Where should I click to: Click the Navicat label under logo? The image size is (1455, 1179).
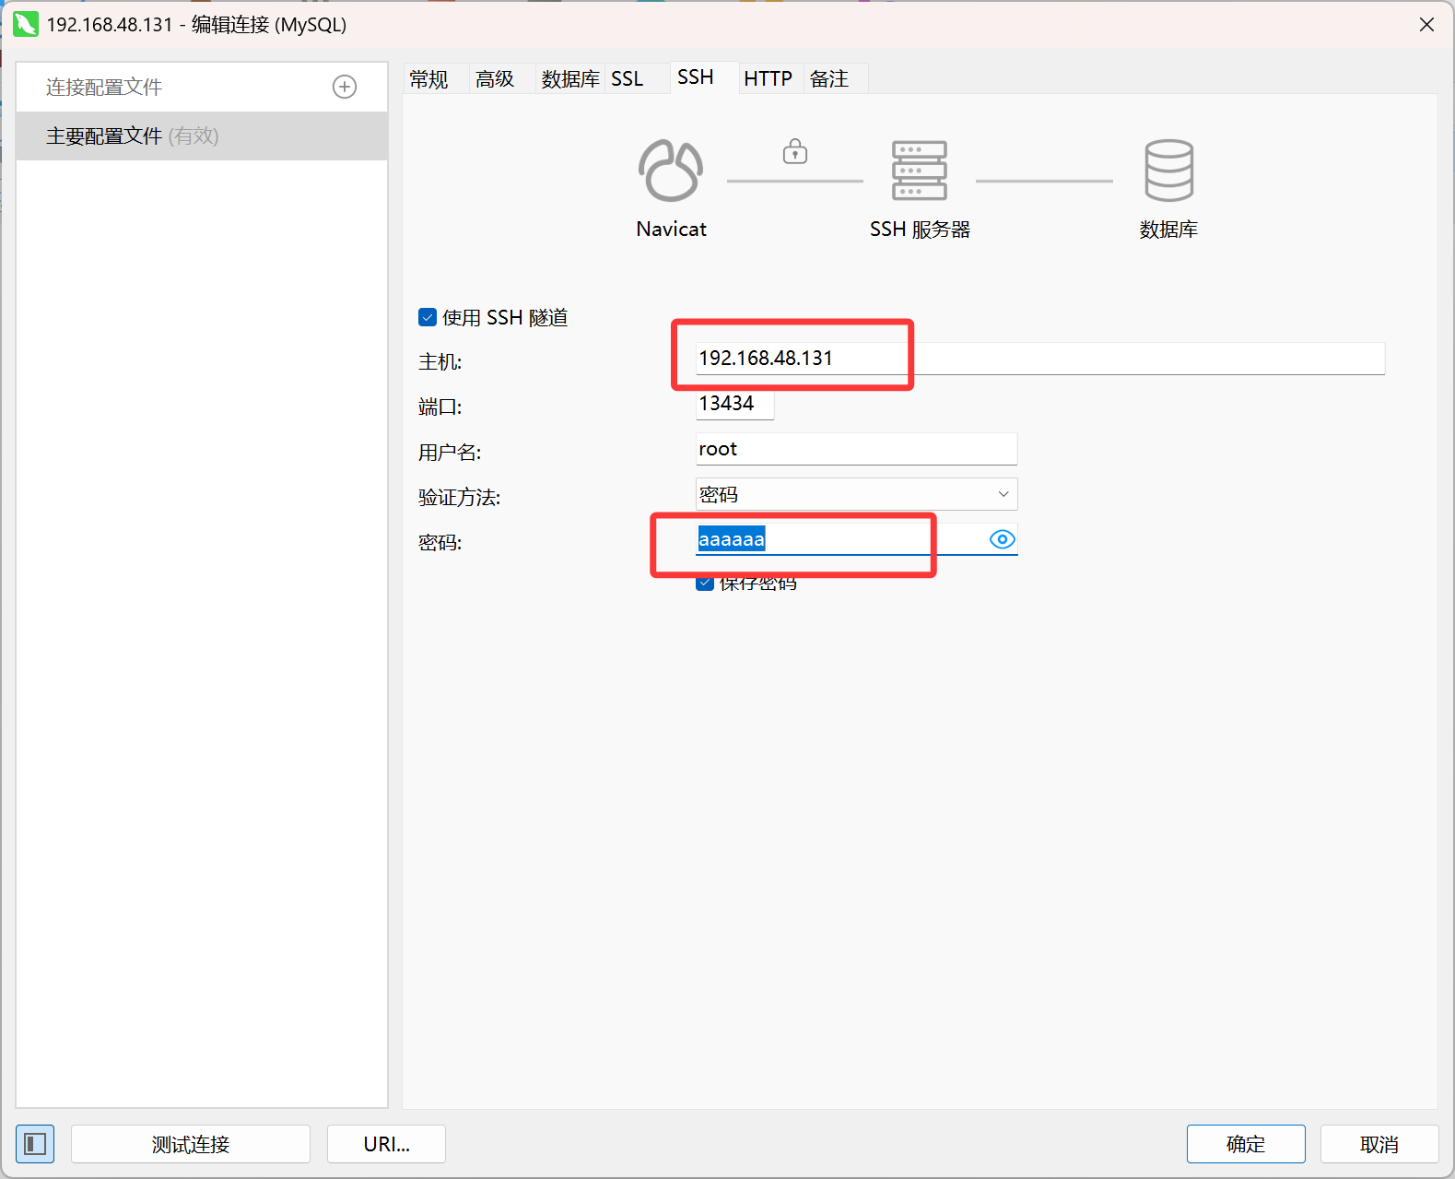(671, 230)
